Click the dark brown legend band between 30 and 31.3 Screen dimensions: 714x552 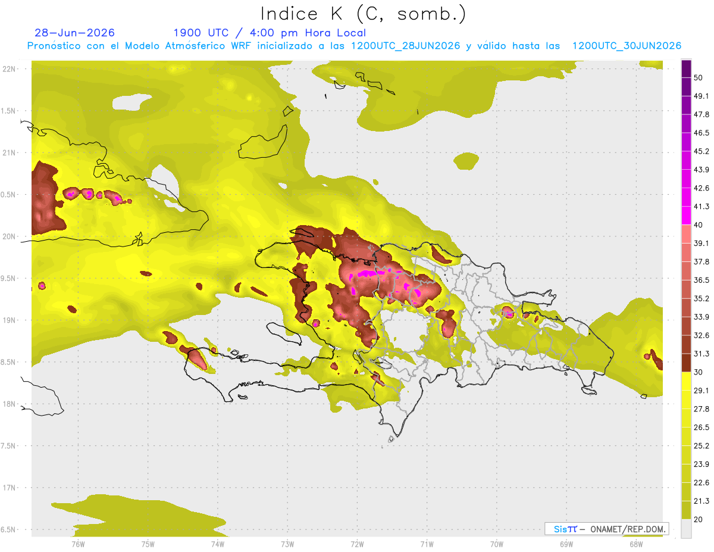pos(686,363)
